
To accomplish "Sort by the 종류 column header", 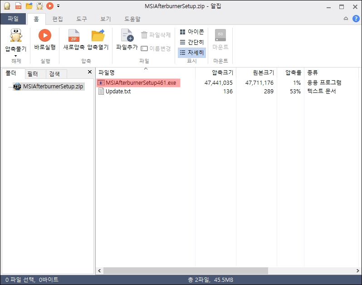I will [332, 72].
